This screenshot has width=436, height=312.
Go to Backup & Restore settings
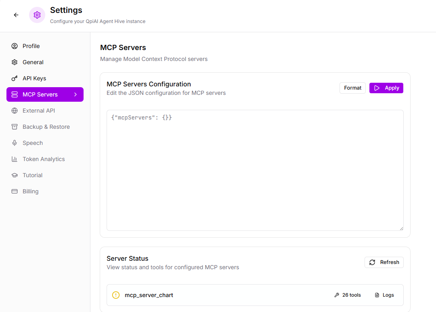click(x=46, y=127)
